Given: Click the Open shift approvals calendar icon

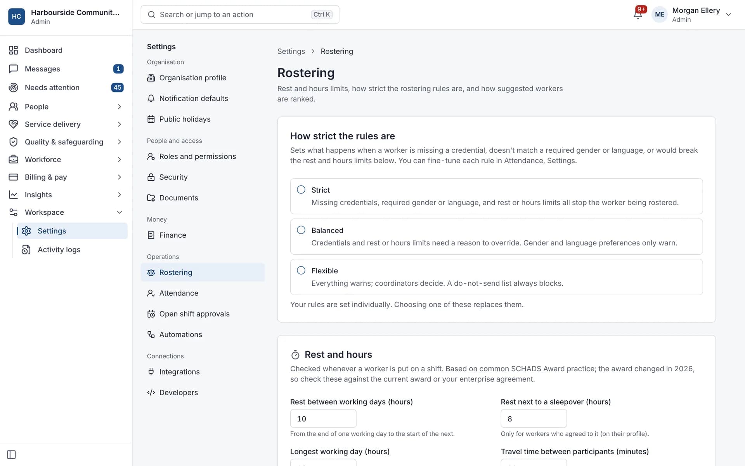Looking at the screenshot, I should pyautogui.click(x=151, y=314).
